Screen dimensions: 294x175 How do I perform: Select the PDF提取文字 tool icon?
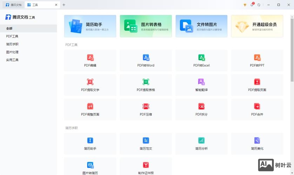pyautogui.click(x=90, y=82)
